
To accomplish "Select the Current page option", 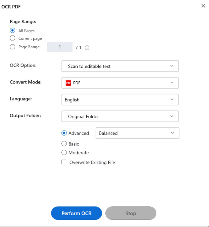I will point(12,38).
